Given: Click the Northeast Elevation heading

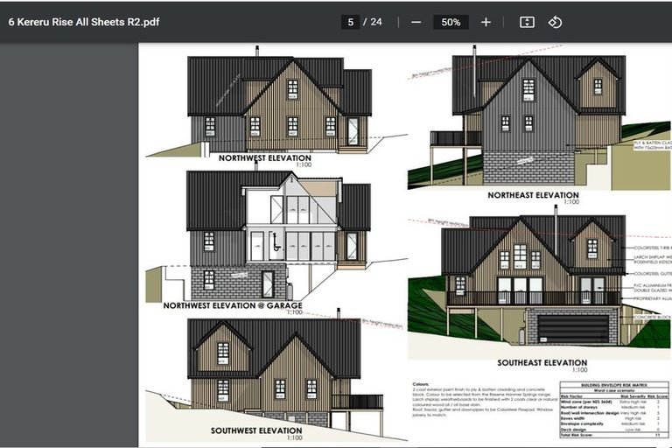Looking at the screenshot, I should (532, 195).
